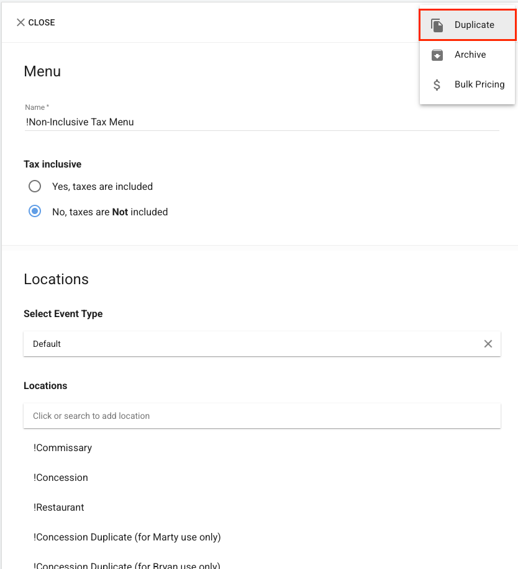Click the location search field

tap(262, 416)
